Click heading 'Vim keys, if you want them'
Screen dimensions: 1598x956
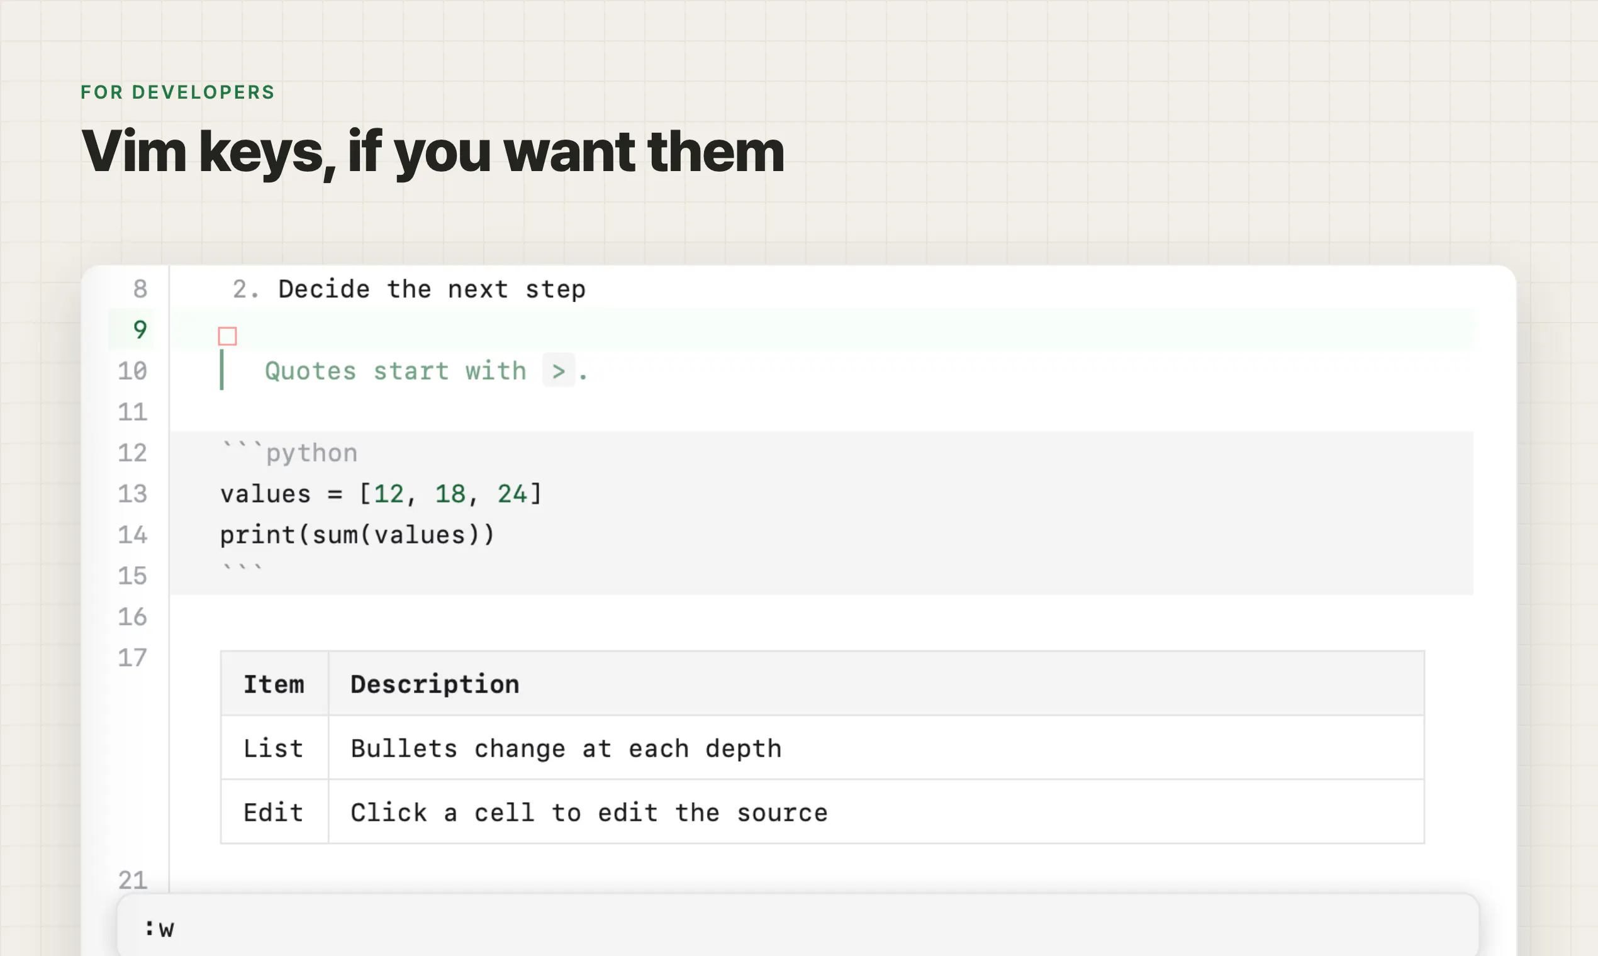tap(432, 152)
